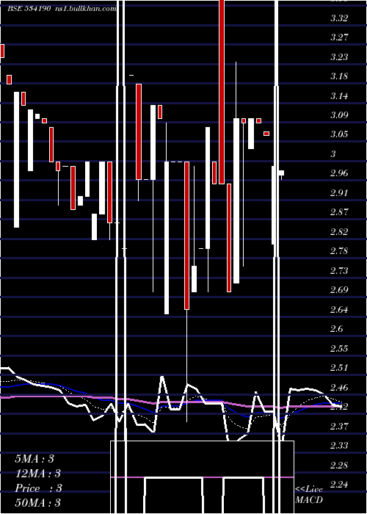Click the small white candle left of the 2.96 label
The image size is (367, 514).
click(281, 173)
